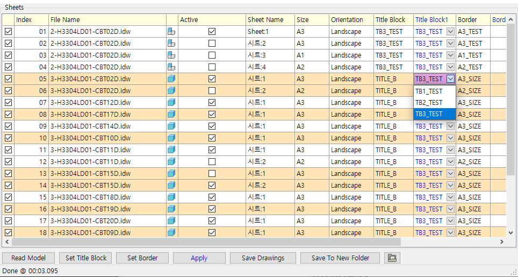
Task: Click the cube icon in row 18
Action: click(x=172, y=233)
